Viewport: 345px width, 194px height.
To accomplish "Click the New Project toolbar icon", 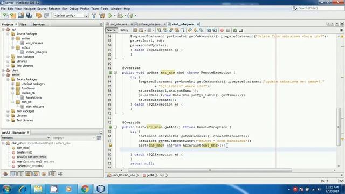I will (x=13, y=16).
